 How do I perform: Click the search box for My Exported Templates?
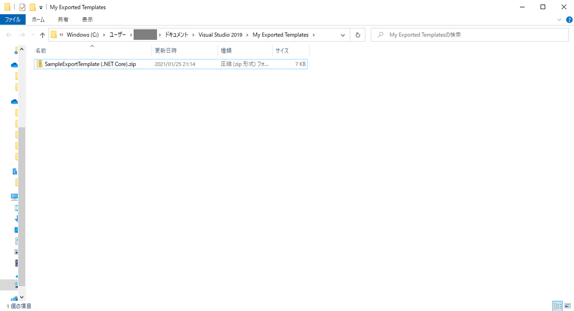click(x=471, y=35)
